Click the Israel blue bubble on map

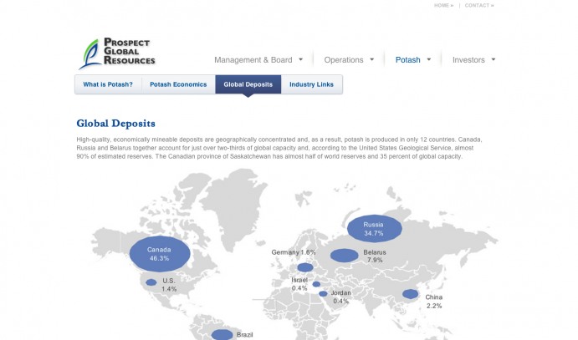(x=316, y=284)
